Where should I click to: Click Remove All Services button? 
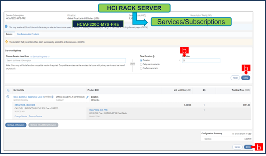point(16,125)
